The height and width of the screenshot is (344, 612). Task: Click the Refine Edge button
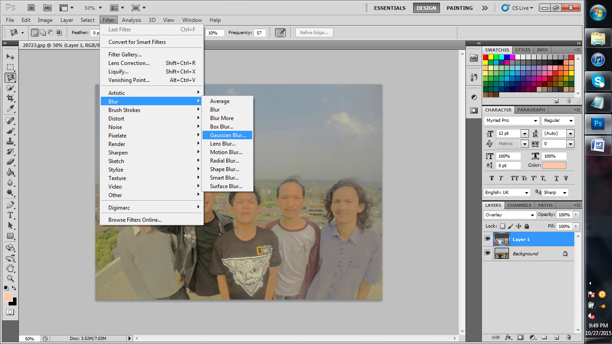(x=314, y=32)
